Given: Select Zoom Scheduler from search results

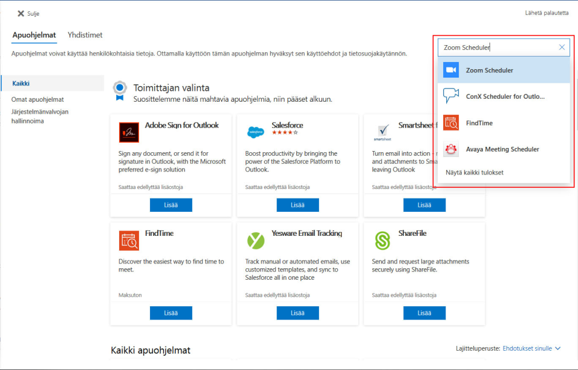Looking at the screenshot, I should 504,70.
